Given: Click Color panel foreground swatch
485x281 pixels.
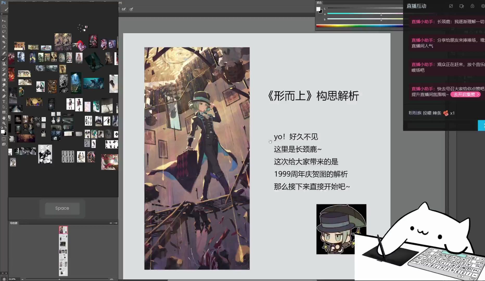Looking at the screenshot, I should pos(318,9).
